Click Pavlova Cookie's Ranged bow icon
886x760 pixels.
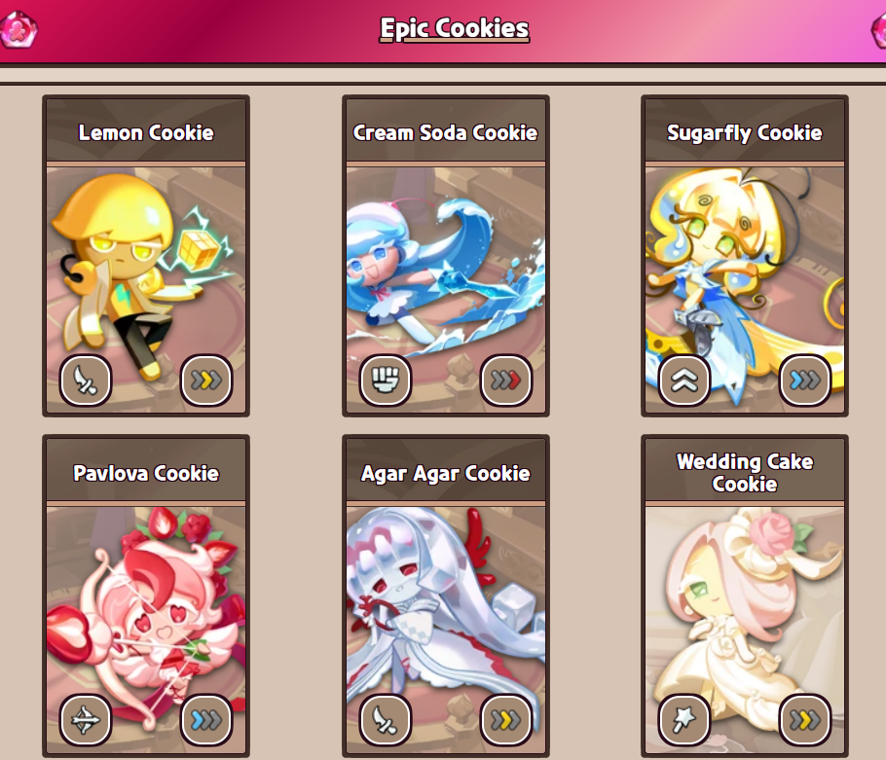pos(86,720)
